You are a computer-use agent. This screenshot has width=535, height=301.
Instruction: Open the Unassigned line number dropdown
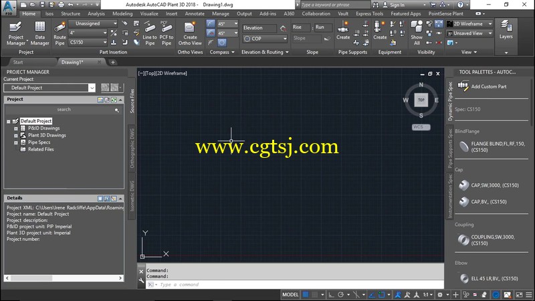coord(93,23)
